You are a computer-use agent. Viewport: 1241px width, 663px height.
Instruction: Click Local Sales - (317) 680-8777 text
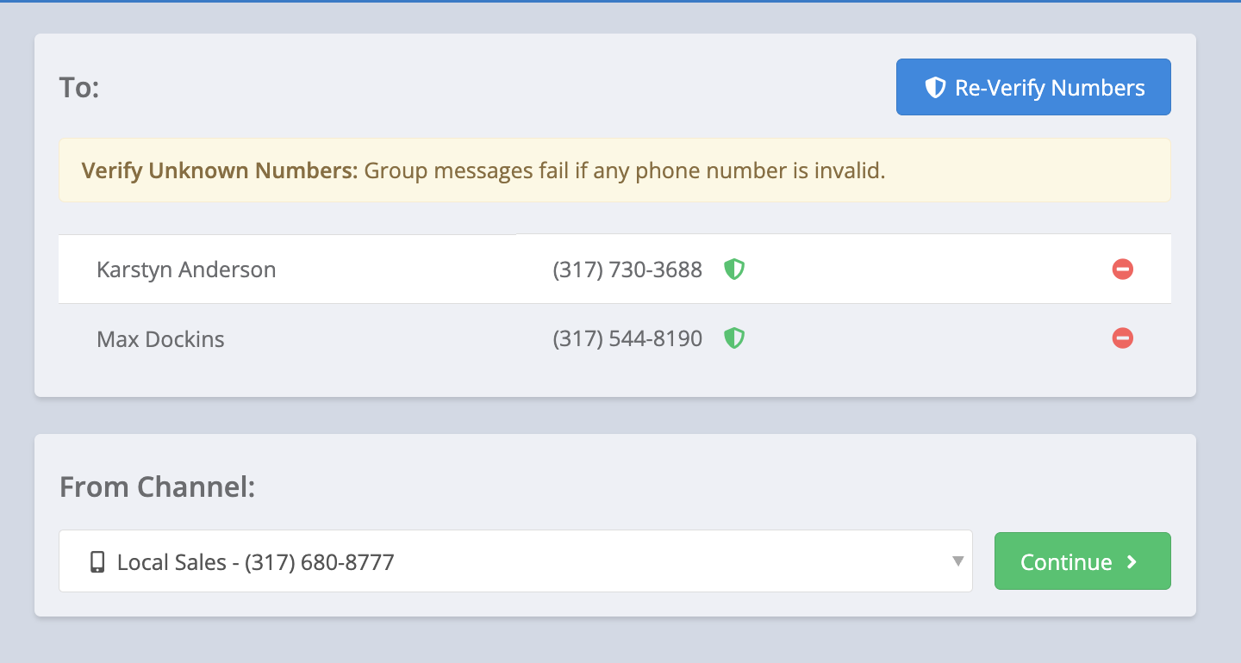(x=255, y=562)
